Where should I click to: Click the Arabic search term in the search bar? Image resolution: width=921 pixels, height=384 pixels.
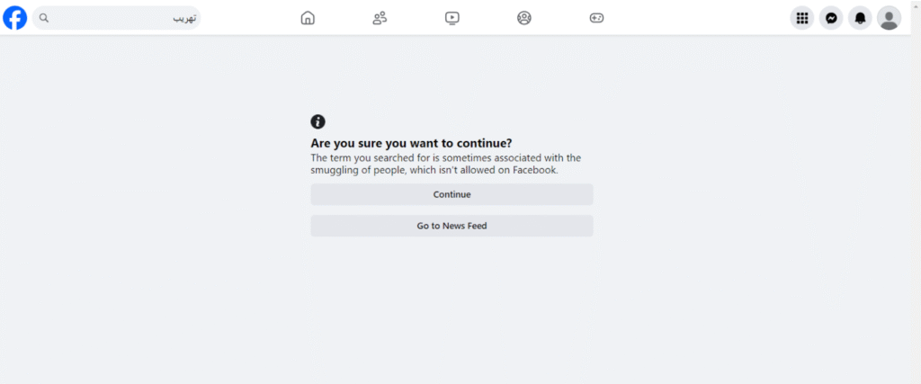click(x=183, y=18)
